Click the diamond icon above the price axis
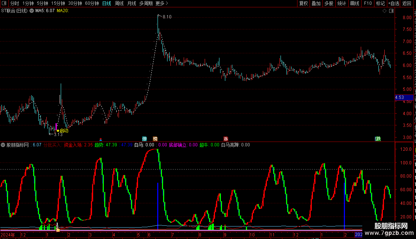Screen dimensions: 416x239 (384, 11)
